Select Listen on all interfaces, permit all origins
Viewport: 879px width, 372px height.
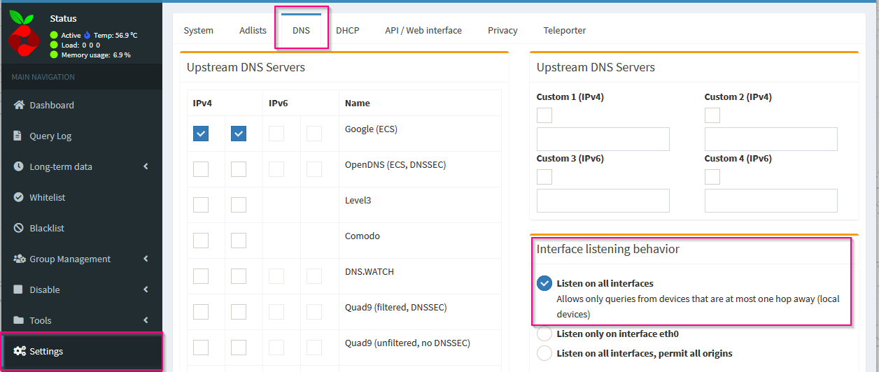pyautogui.click(x=544, y=353)
